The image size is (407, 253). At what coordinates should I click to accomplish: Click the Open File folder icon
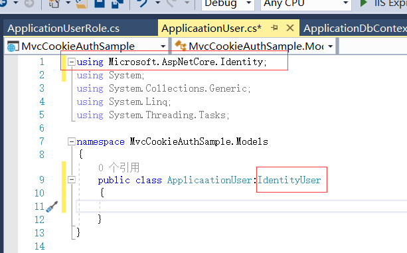(x=82, y=3)
